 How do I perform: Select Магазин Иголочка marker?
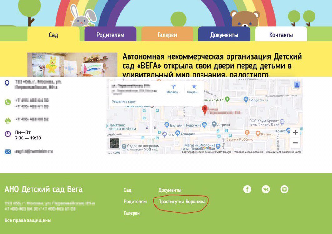tap(218, 146)
